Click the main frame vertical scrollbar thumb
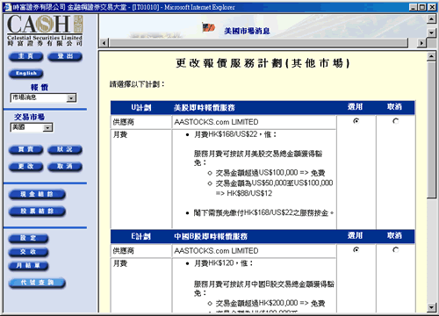 [x=431, y=130]
